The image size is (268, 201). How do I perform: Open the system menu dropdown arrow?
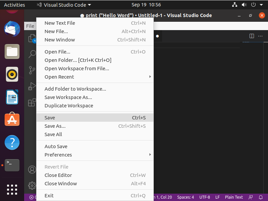[261, 5]
